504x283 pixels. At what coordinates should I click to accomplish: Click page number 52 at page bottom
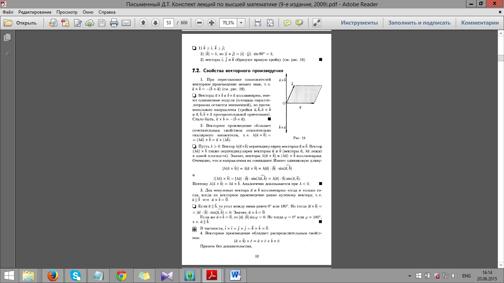click(256, 256)
